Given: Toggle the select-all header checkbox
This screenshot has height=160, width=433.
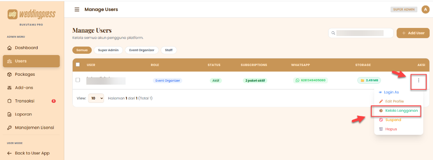Looking at the screenshot, I should click(78, 65).
